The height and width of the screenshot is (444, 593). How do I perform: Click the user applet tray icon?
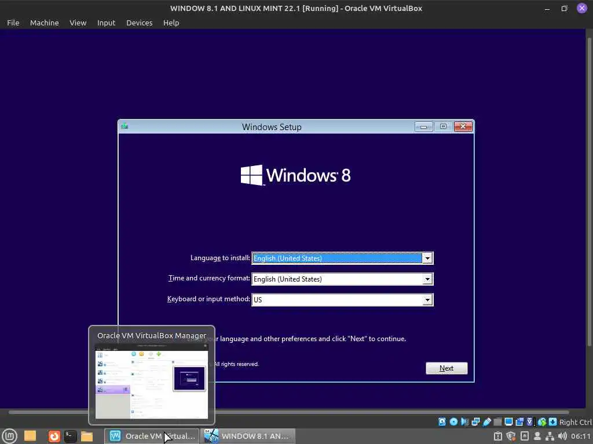click(x=537, y=436)
